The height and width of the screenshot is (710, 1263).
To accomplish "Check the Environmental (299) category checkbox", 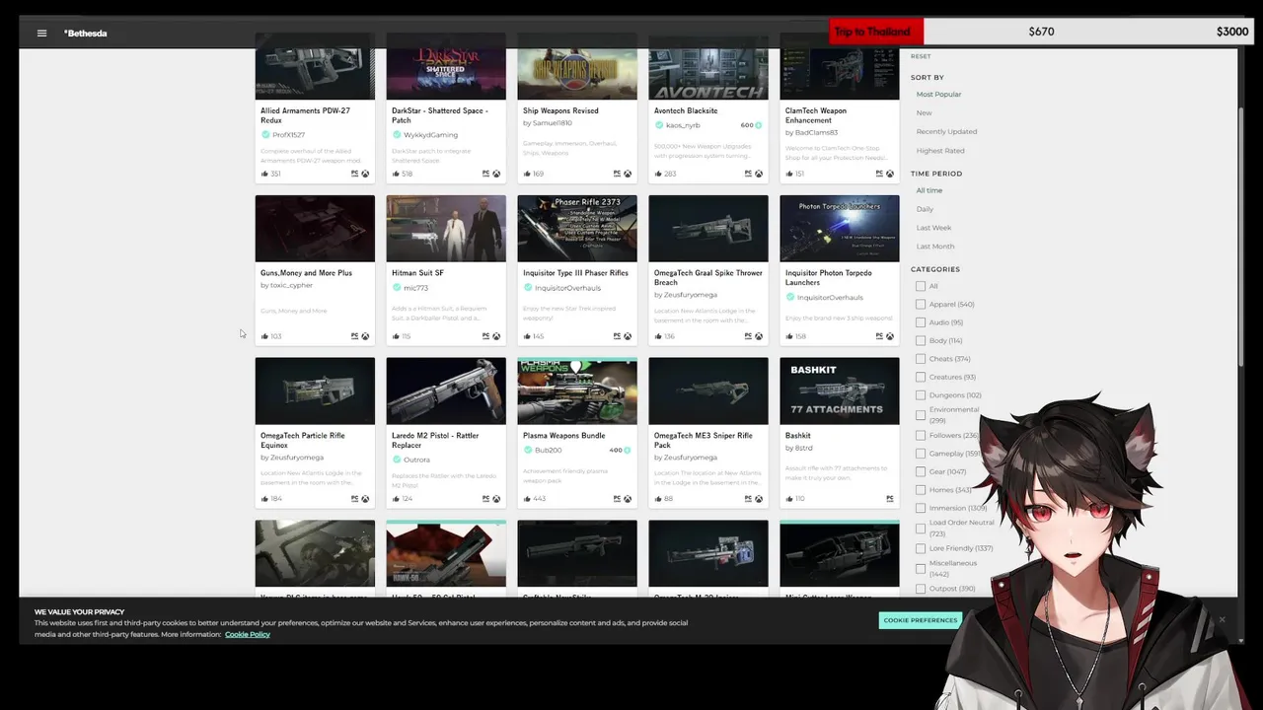I will [x=921, y=415].
